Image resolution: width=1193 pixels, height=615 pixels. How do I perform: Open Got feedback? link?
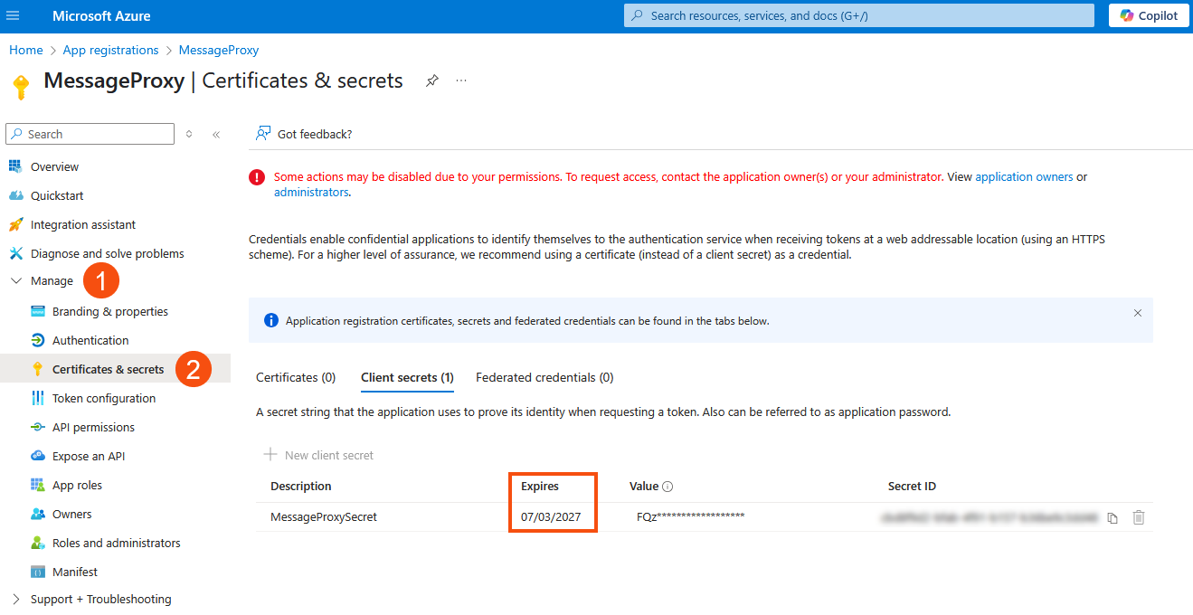304,134
